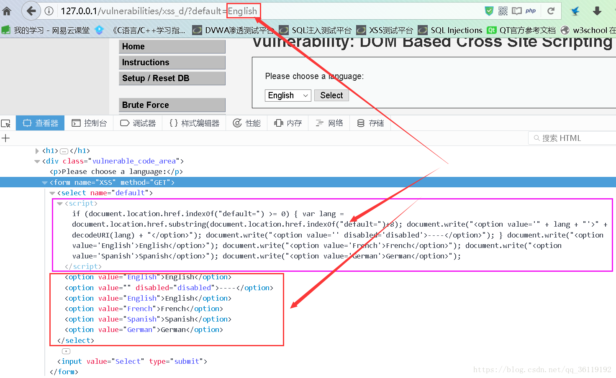Expand the h1 node in inspector
616x378 pixels.
pyautogui.click(x=37, y=151)
